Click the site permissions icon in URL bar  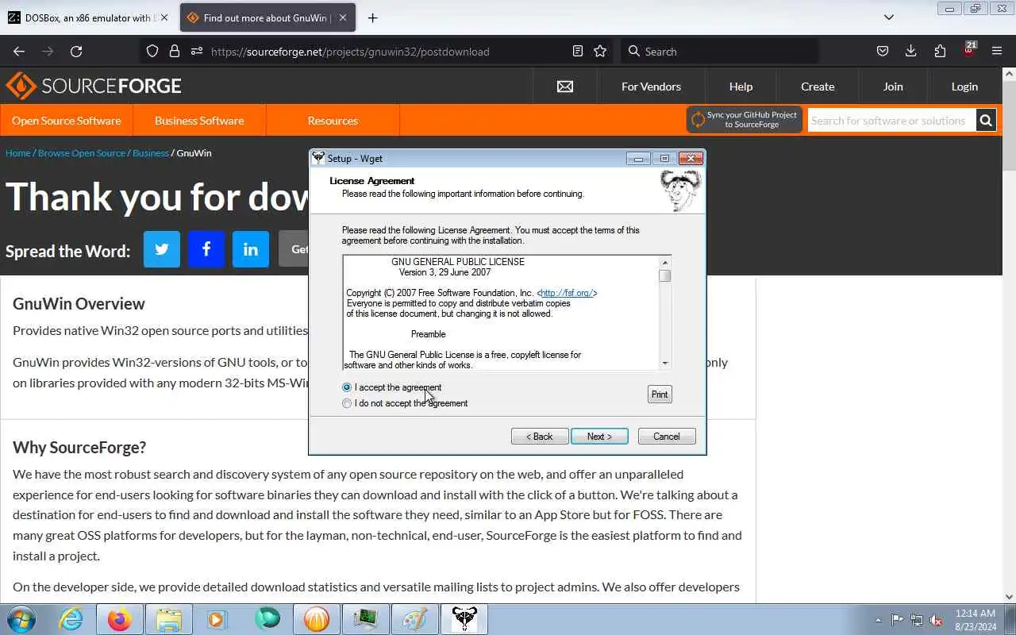pyautogui.click(x=197, y=51)
